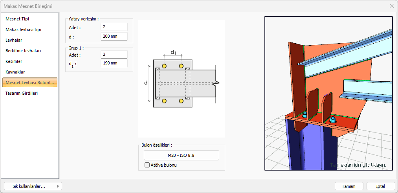Click the M20 - ISO 8.8 bolt button
The width and height of the screenshot is (398, 193).
(181, 155)
